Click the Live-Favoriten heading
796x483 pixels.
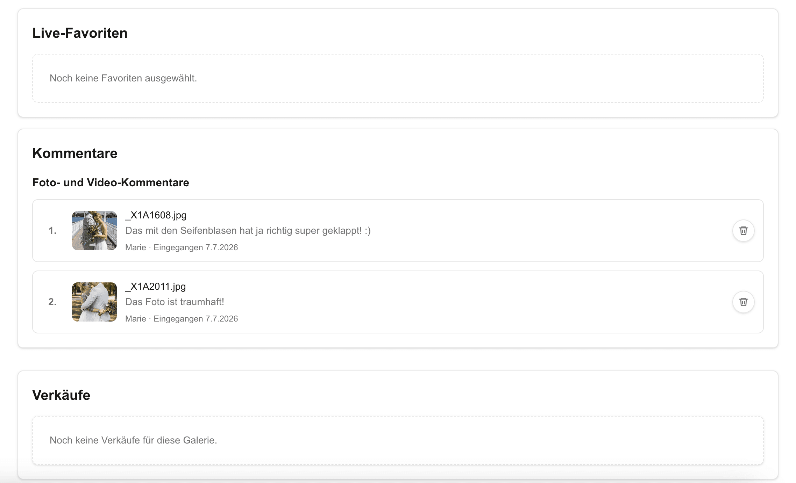click(80, 33)
